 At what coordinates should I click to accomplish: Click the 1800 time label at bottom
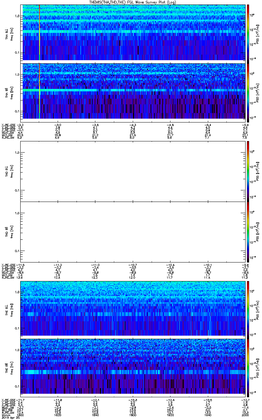point(21,415)
